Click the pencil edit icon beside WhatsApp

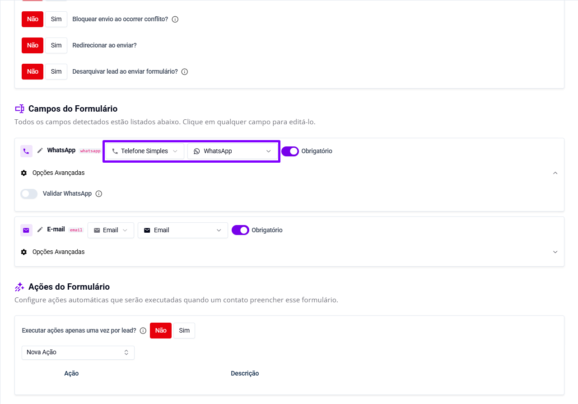coord(40,150)
